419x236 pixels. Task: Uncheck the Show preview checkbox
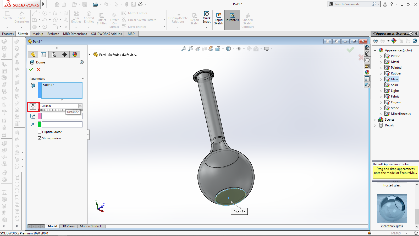pyautogui.click(x=40, y=138)
